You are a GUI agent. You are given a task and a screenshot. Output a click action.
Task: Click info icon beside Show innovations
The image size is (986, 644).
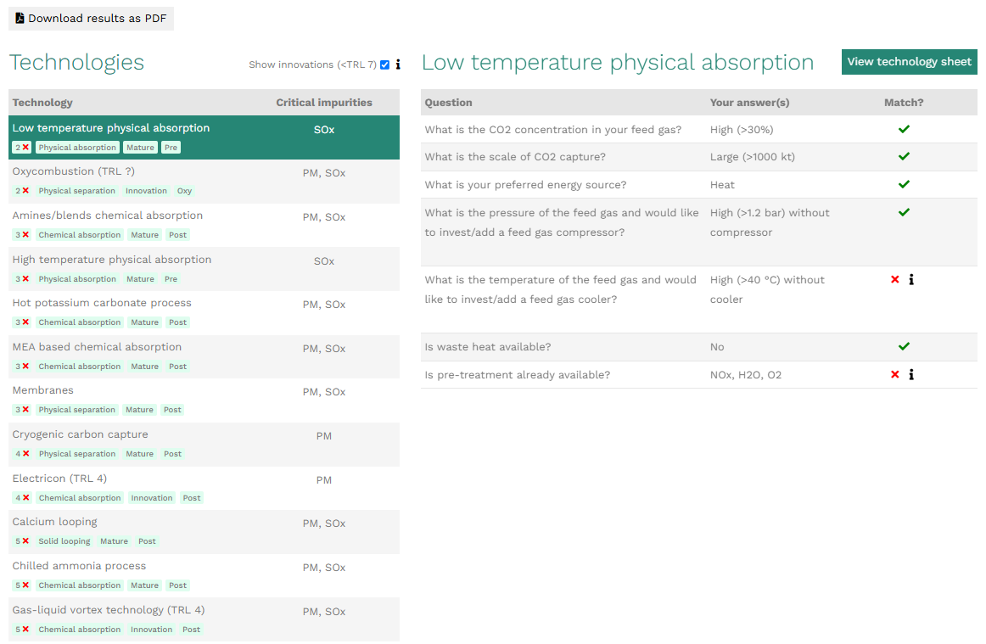[398, 64]
